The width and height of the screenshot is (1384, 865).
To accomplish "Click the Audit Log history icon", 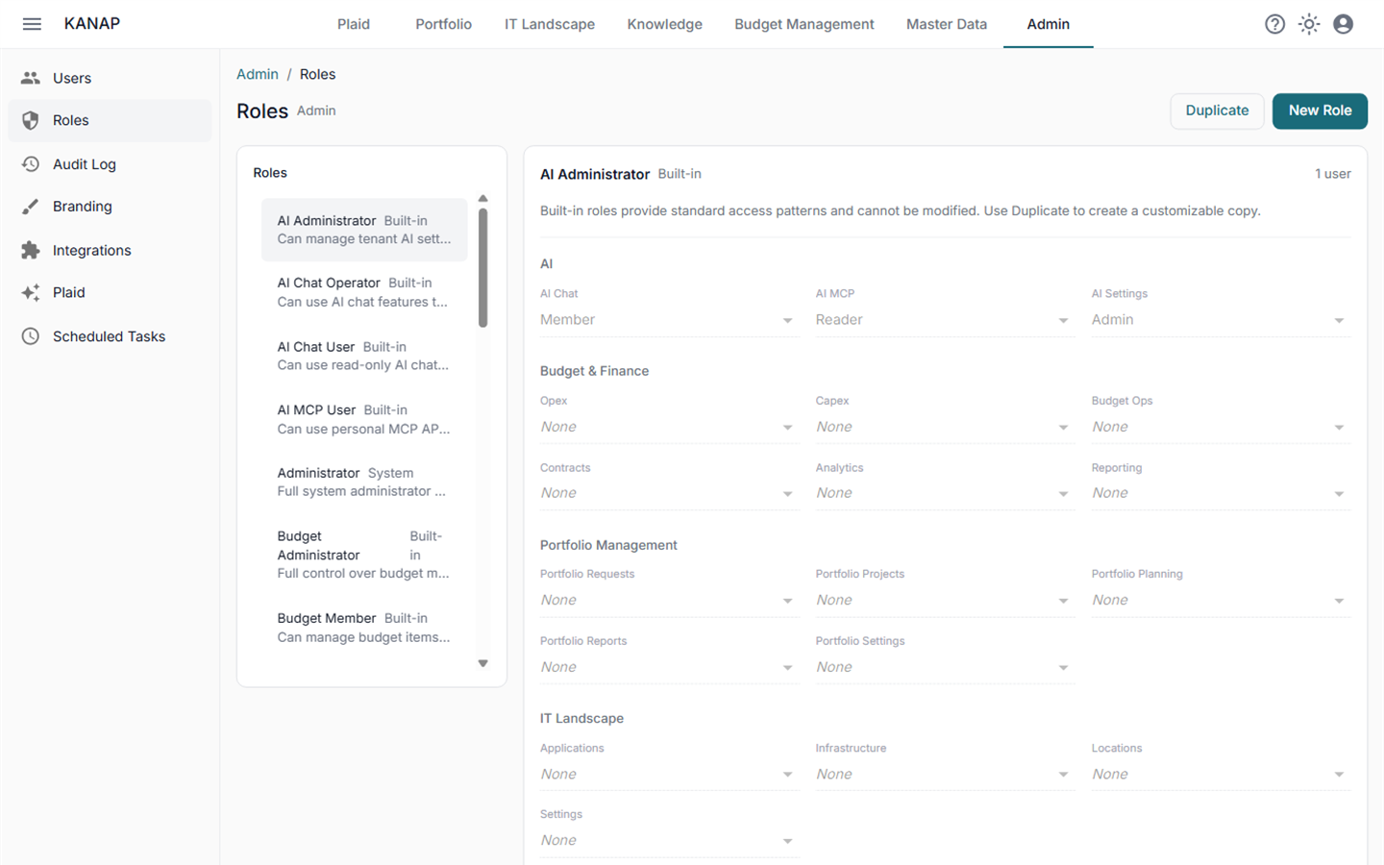I will (31, 164).
